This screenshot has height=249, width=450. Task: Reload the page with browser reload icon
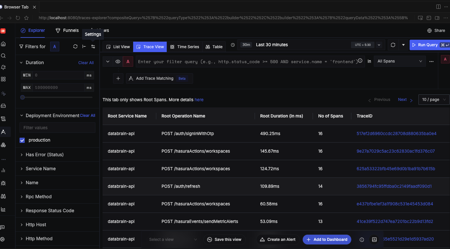[18, 18]
